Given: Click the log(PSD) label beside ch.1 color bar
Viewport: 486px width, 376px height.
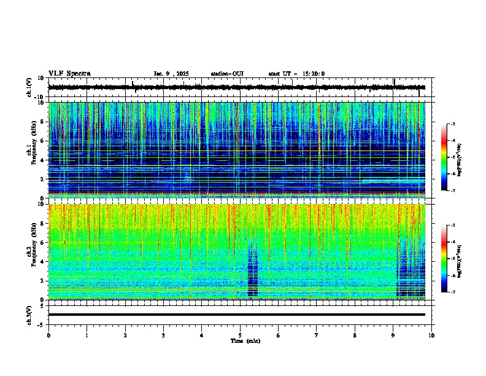Looking at the screenshot, I should click(459, 160).
